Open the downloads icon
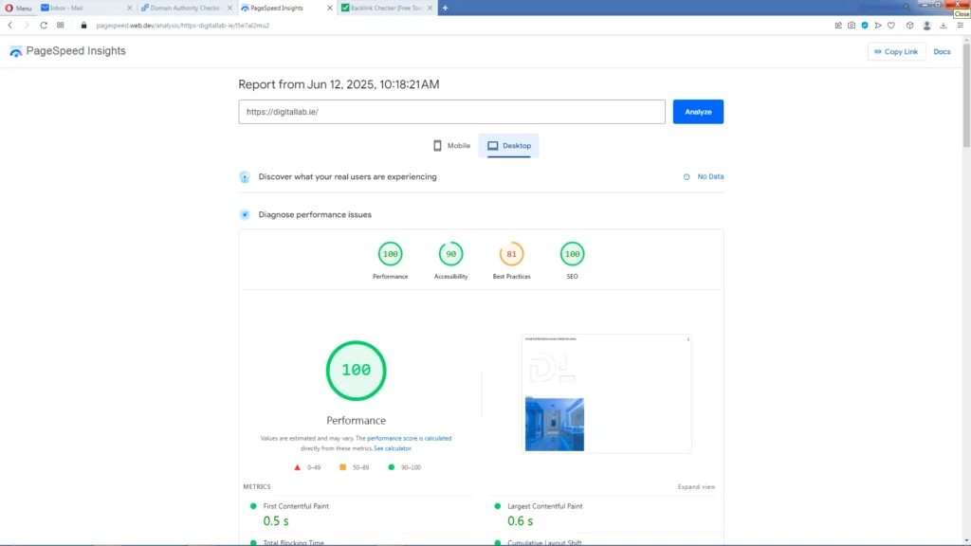Viewport: 971px width, 546px height. click(944, 26)
